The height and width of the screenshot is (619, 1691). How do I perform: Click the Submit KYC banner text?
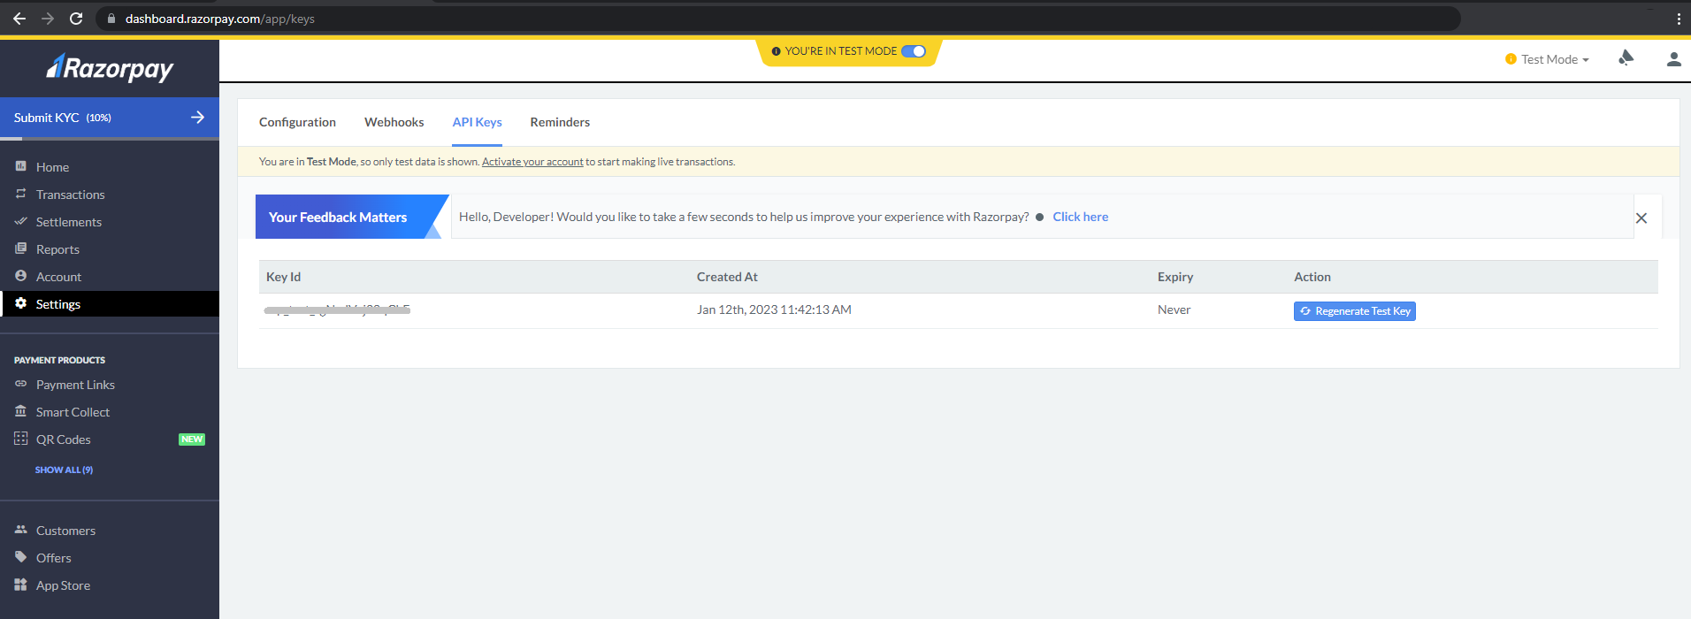coord(63,118)
